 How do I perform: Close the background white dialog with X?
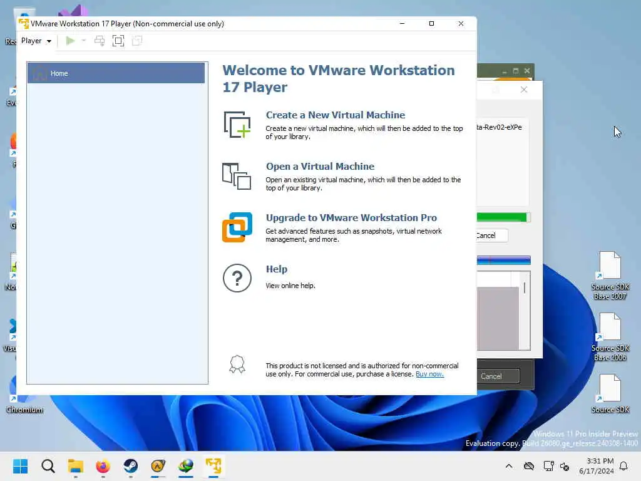pyautogui.click(x=524, y=90)
